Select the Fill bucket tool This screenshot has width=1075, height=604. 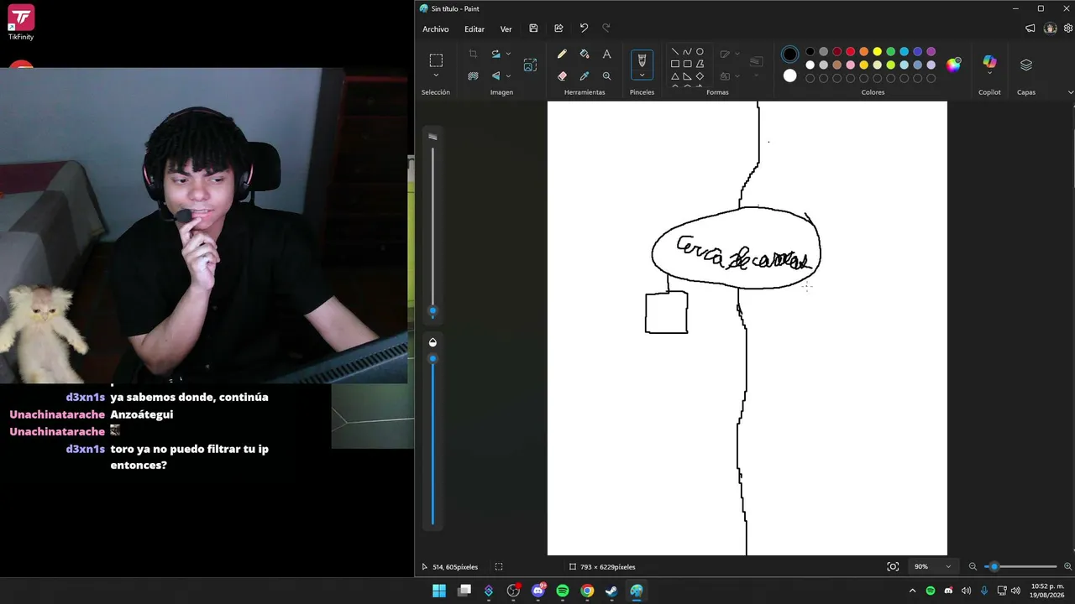coord(585,54)
